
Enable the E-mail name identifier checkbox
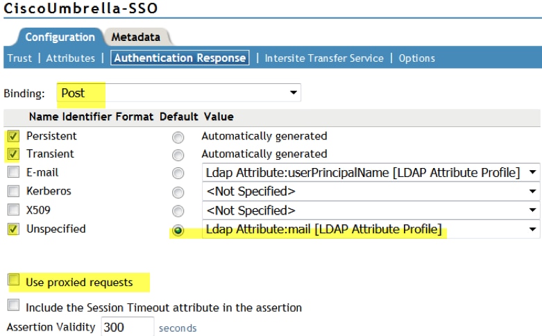[x=13, y=172]
